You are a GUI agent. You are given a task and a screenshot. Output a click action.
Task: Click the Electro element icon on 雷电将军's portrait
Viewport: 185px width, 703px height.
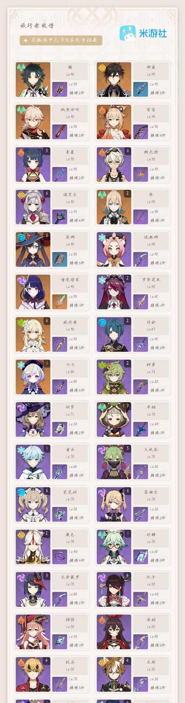[x=21, y=280]
